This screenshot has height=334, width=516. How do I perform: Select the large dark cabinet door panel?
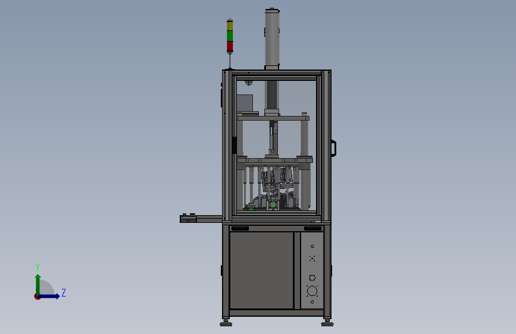coord(262,270)
